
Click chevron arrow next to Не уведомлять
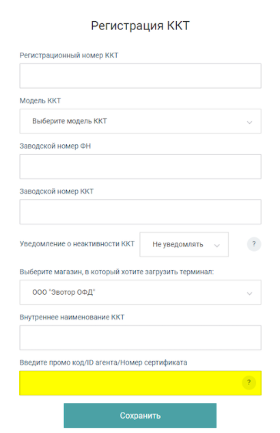217,245
